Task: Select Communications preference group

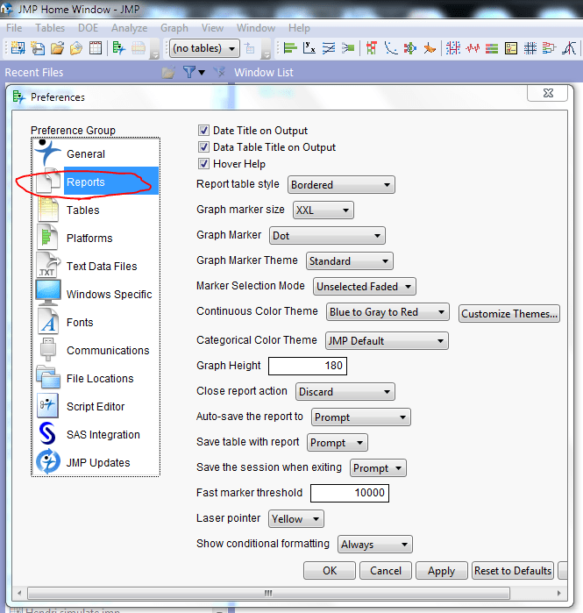Action: point(96,350)
